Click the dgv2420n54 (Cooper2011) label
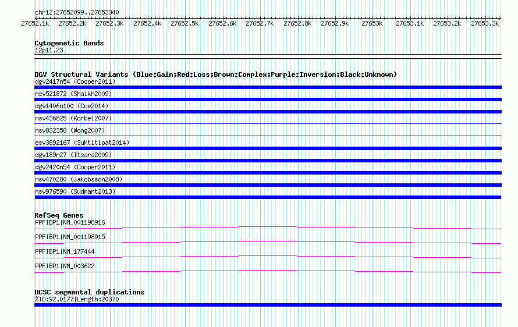 75,167
